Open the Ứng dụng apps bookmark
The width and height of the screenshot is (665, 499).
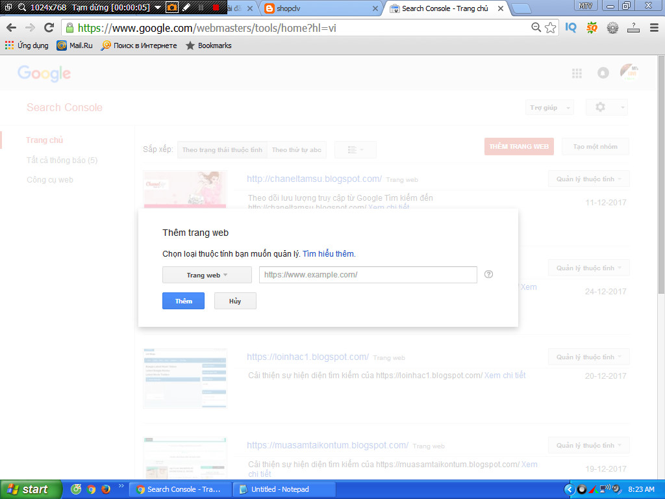click(x=27, y=45)
